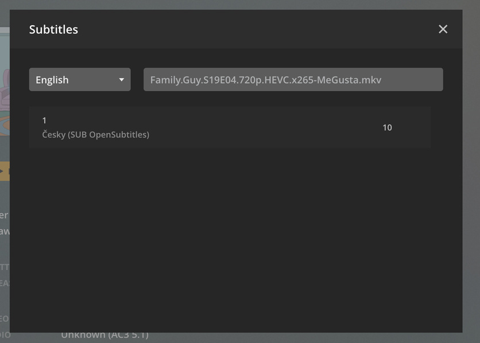Select subtitle result number 1

point(230,127)
